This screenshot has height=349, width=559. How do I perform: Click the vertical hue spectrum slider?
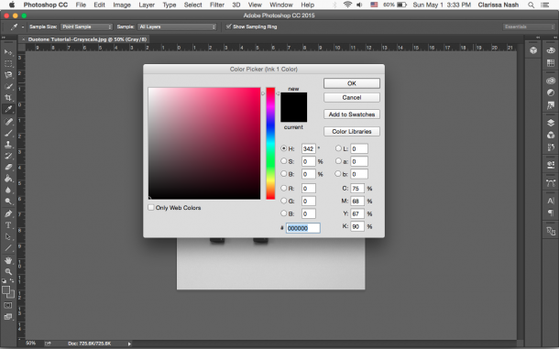click(270, 143)
